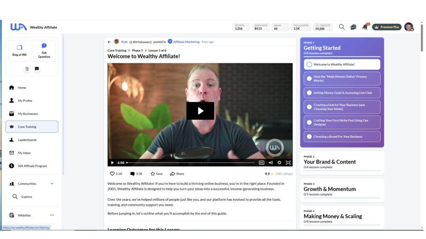Open My Inbox in the sidebar
426x239 pixels.
(32, 153)
